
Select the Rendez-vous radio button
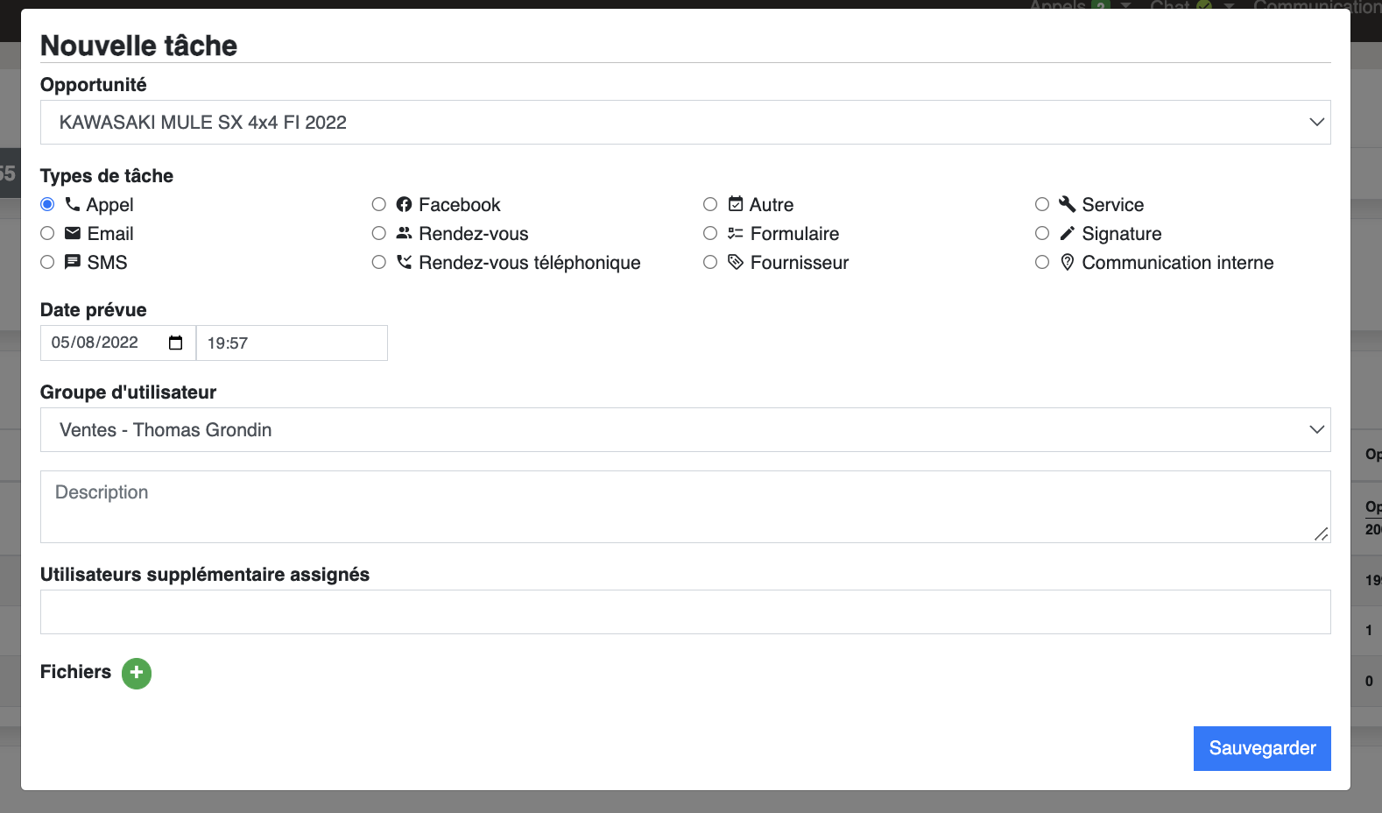(379, 233)
